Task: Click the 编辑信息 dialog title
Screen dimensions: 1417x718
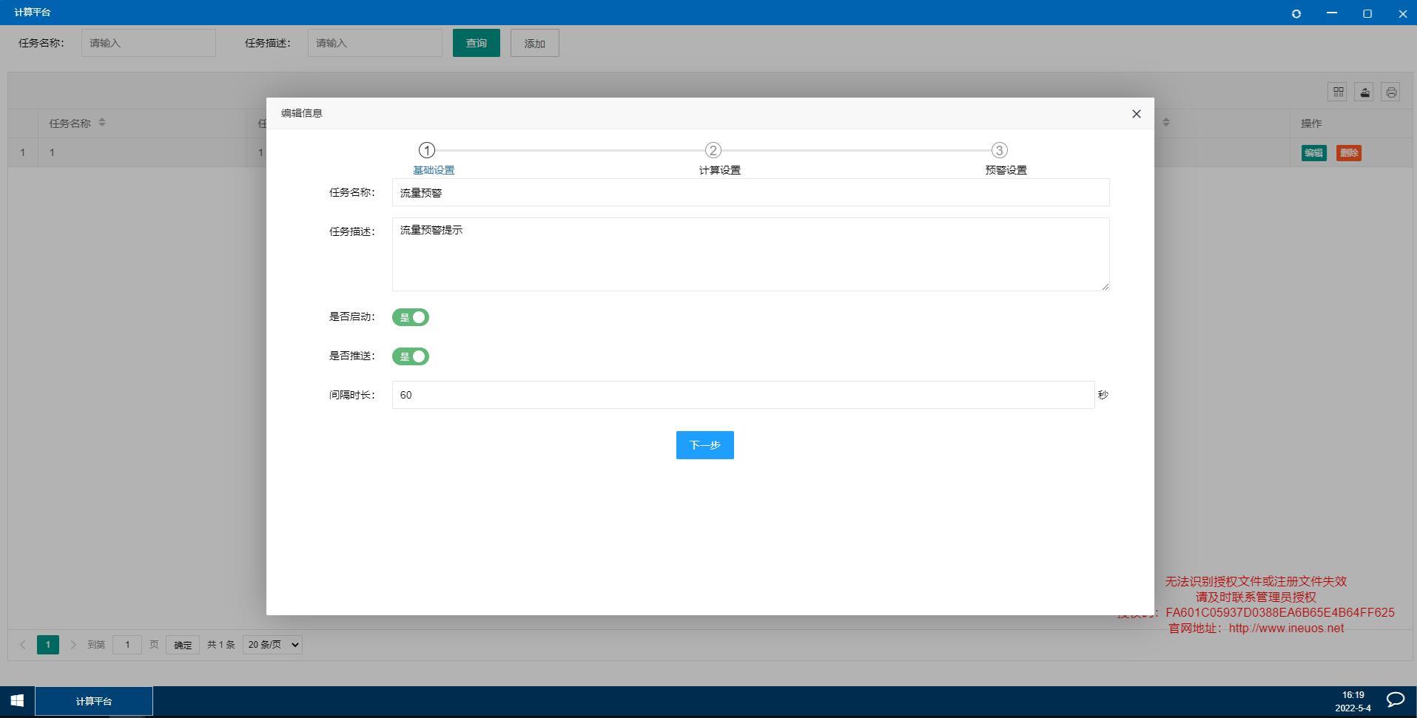Action: (x=302, y=113)
